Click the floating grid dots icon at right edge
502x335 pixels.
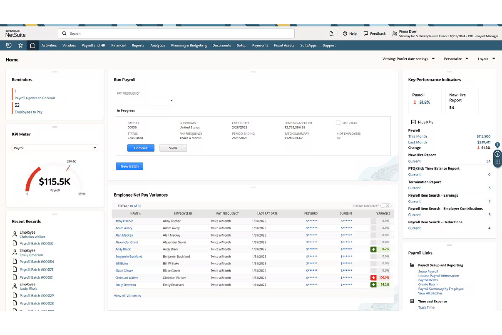(x=497, y=162)
